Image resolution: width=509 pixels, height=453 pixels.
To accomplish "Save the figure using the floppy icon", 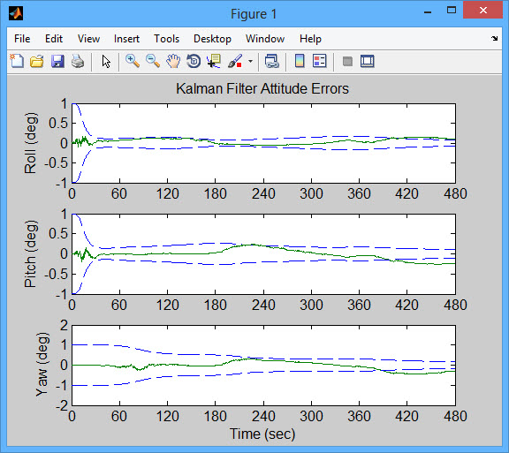I will 57,61.
